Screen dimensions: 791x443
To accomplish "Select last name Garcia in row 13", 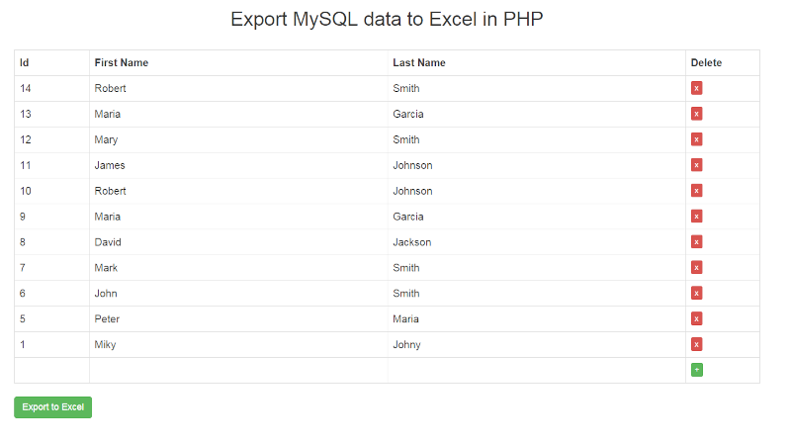I will [x=408, y=114].
